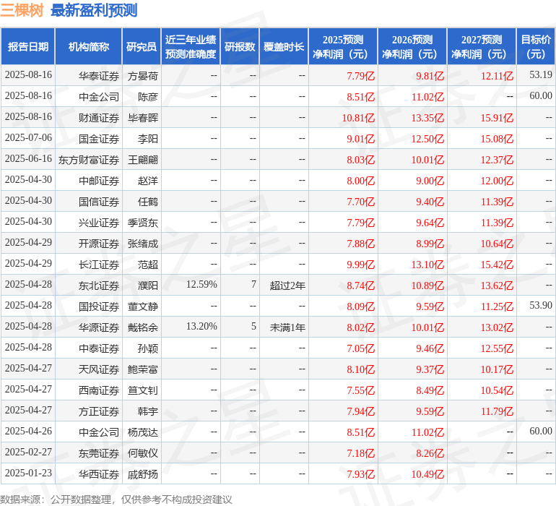The image size is (556, 506).
Task: Click date 2025-06-16
Action: (x=28, y=159)
